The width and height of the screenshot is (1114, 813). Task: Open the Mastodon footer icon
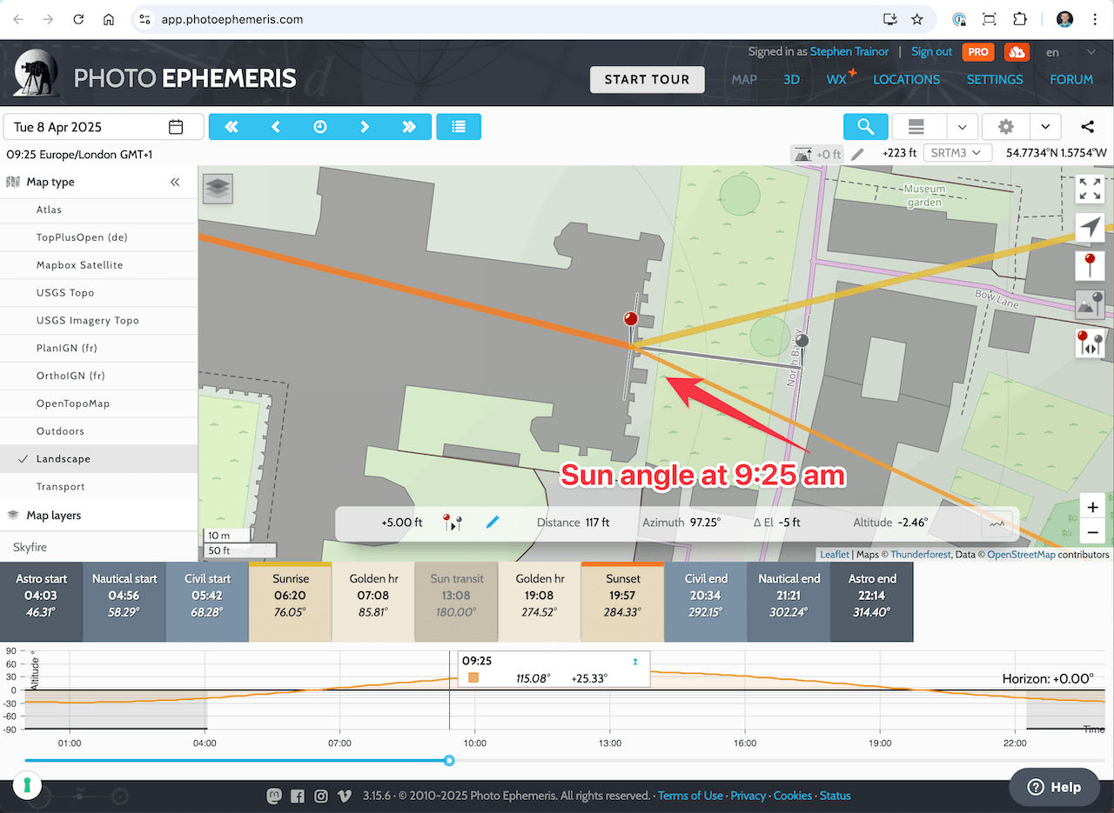[273, 796]
